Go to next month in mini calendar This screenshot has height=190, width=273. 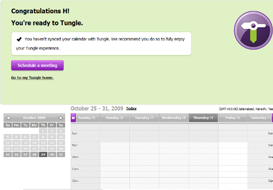(61, 118)
